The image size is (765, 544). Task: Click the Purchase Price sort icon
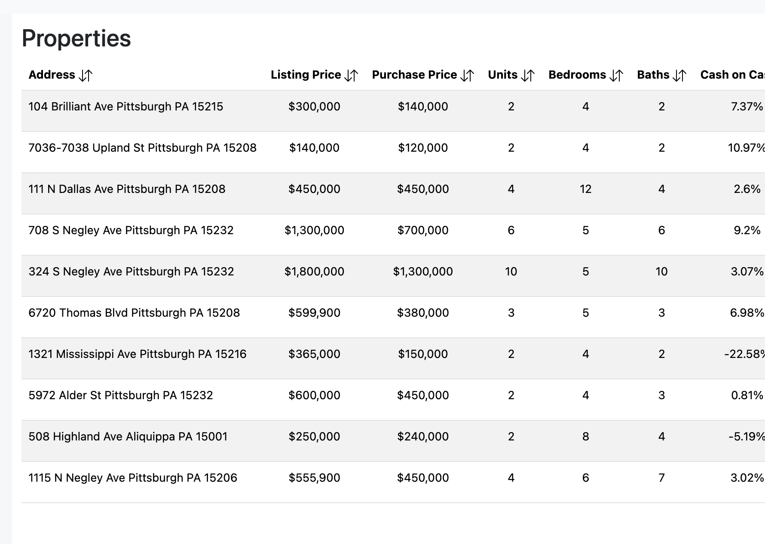(467, 76)
